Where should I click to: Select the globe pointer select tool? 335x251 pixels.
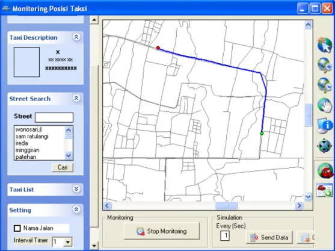point(325,45)
